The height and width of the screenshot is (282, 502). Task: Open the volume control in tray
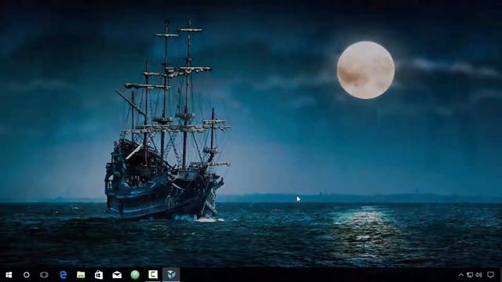[x=479, y=275]
